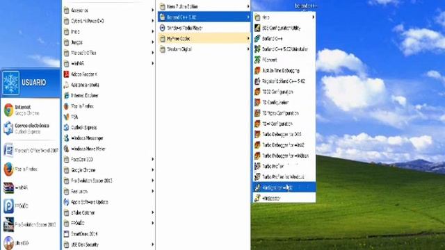The width and height of the screenshot is (445, 250).
Task: Expand Microsoft Office submenu arrow
Action: [x=153, y=53]
